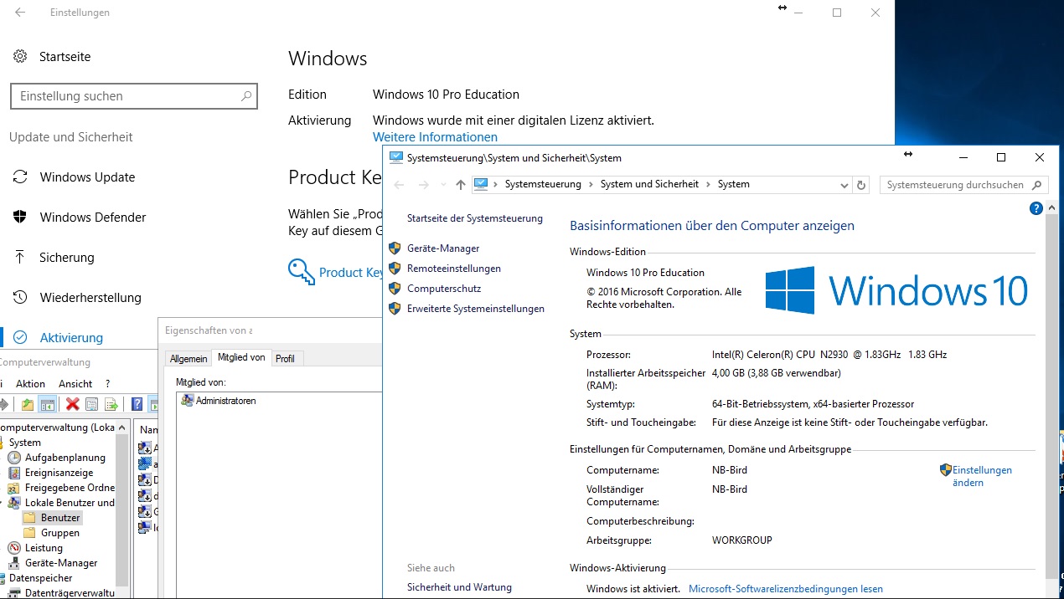Open the ? help menu in Computerverwaltung

[107, 384]
